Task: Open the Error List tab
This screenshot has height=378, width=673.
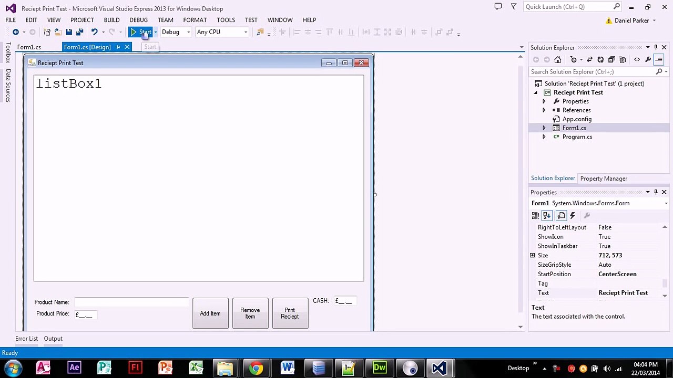Action: pos(26,339)
